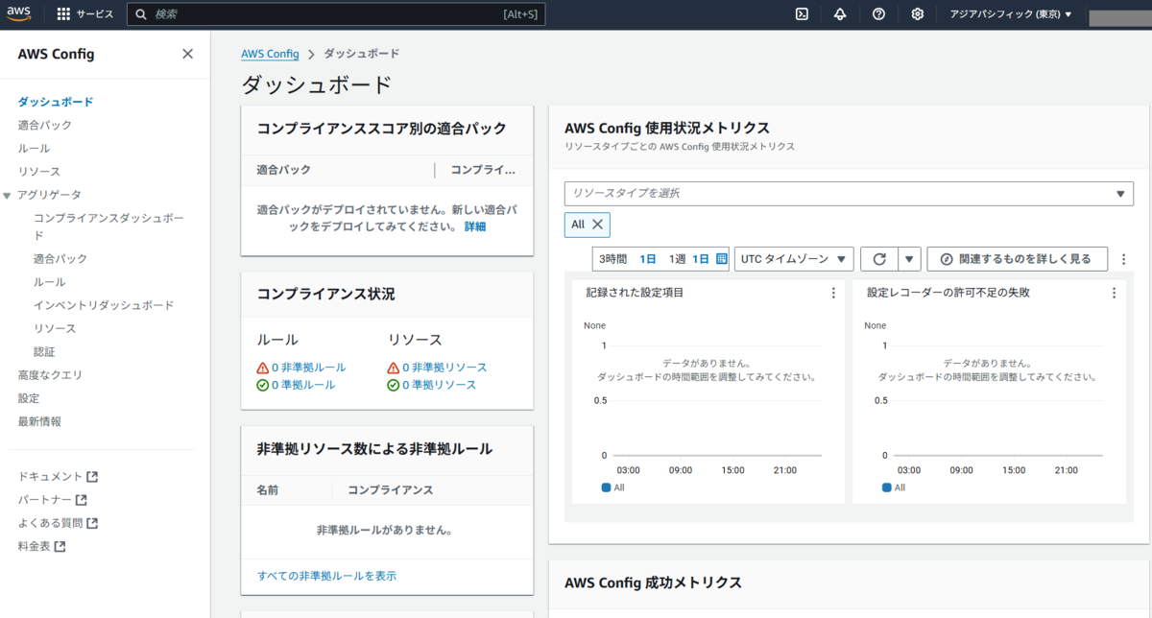The width and height of the screenshot is (1152, 618).
Task: Open refresh interval dropdown arrow
Action: tap(909, 259)
